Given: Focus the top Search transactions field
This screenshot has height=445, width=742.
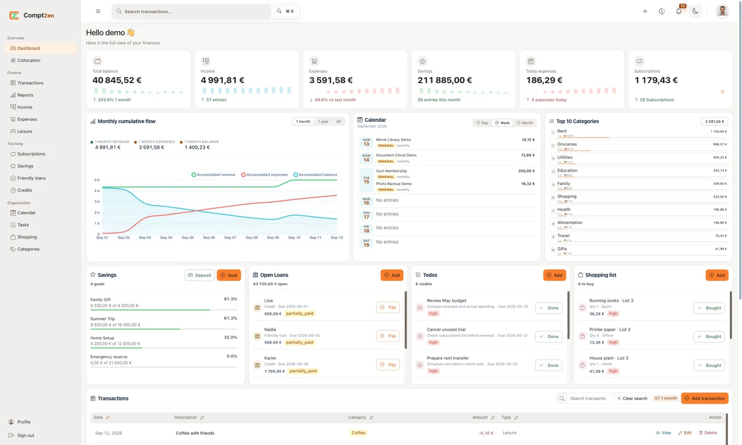Looking at the screenshot, I should 192,11.
